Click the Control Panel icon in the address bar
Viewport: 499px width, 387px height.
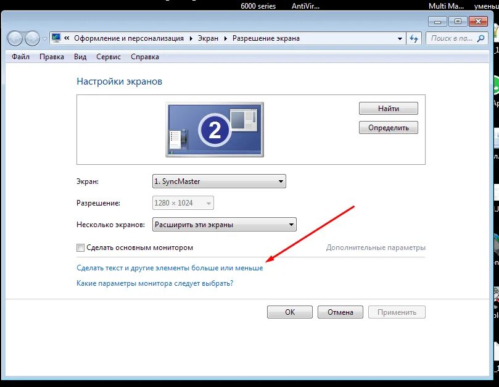tap(55, 38)
